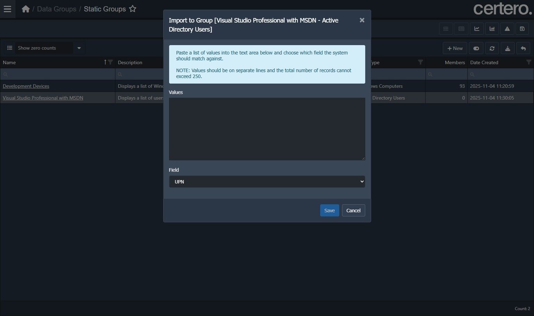The width and height of the screenshot is (534, 316).
Task: Cancel the Import to Group dialog
Action: [353, 211]
